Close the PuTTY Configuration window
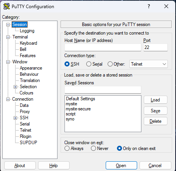176x171 pixels. coord(166,6)
